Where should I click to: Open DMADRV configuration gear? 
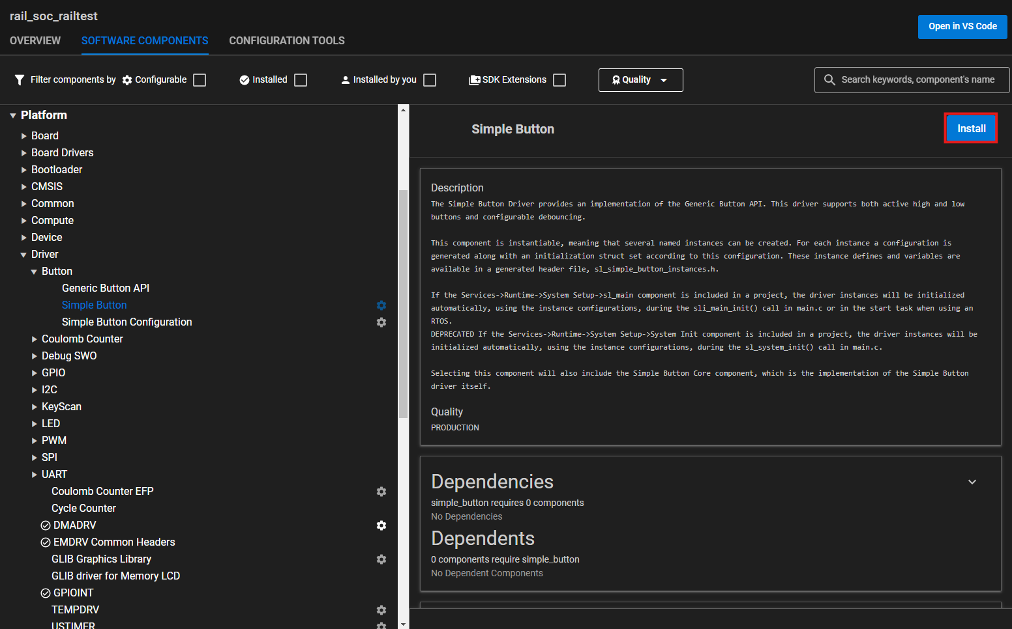(x=381, y=525)
